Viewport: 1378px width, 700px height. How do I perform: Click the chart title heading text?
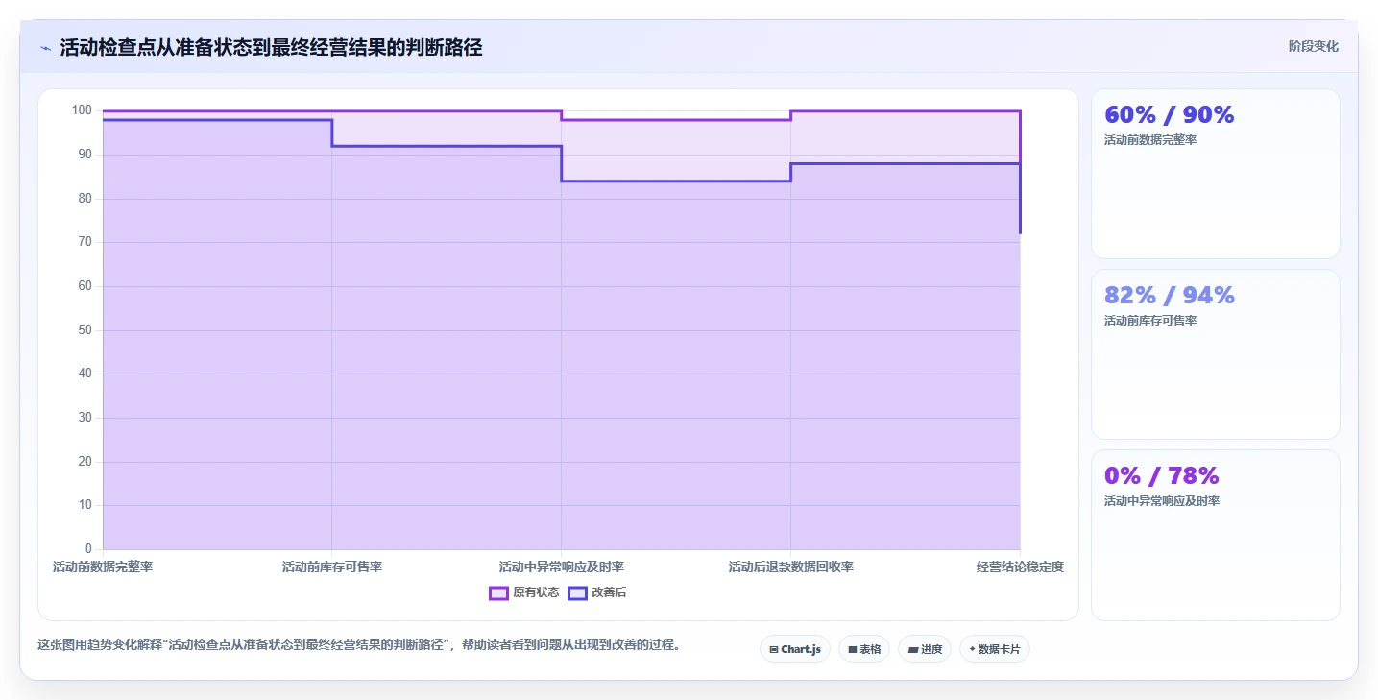point(271,48)
